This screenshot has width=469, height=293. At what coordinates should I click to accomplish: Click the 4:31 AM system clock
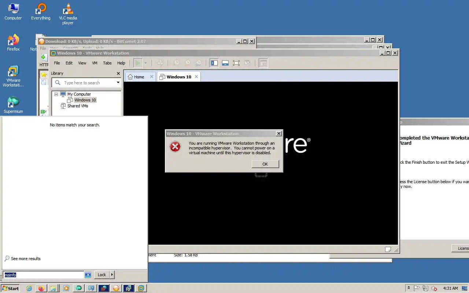pyautogui.click(x=450, y=288)
